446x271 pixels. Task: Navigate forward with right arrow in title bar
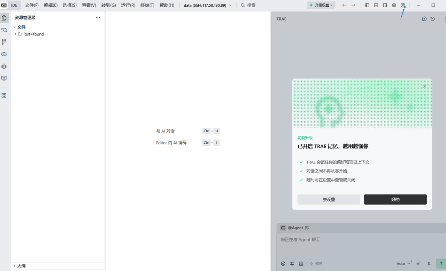click(x=353, y=5)
